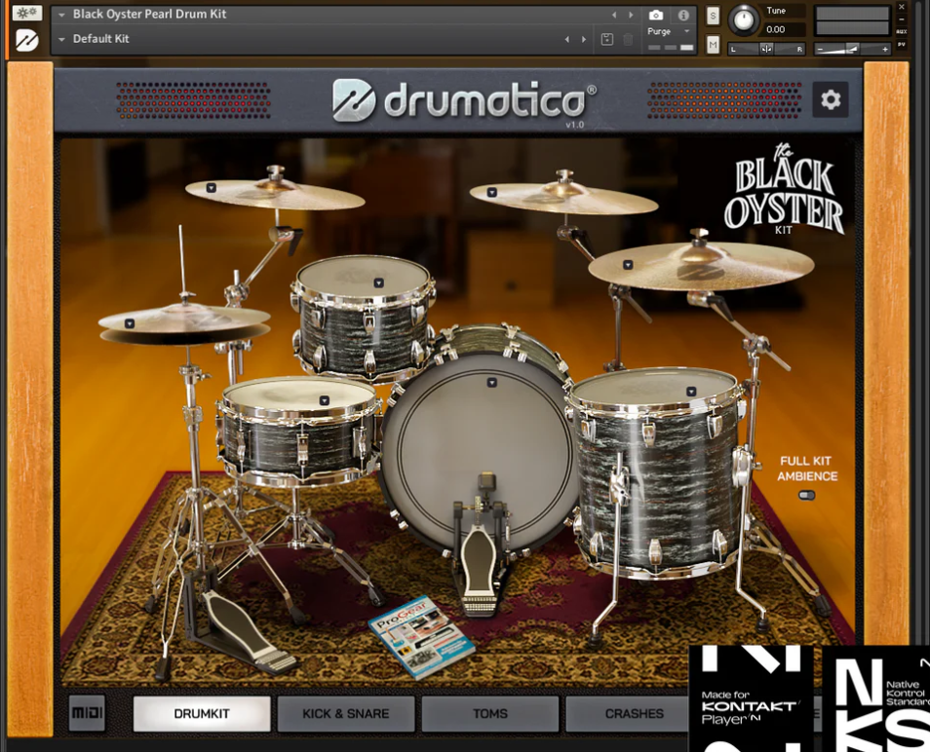The height and width of the screenshot is (752, 930).
Task: Click the ProGear magazine on the rug
Action: [x=422, y=637]
